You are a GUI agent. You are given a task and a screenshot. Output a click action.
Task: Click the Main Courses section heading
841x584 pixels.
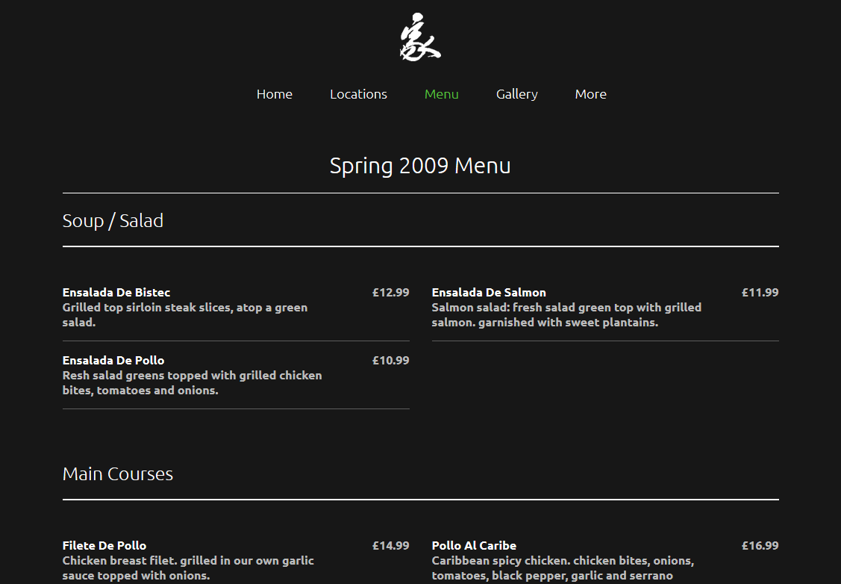(x=117, y=474)
